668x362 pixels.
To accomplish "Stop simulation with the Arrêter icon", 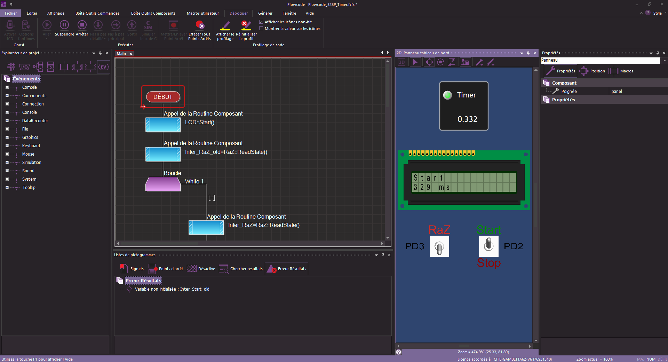I will point(82,25).
